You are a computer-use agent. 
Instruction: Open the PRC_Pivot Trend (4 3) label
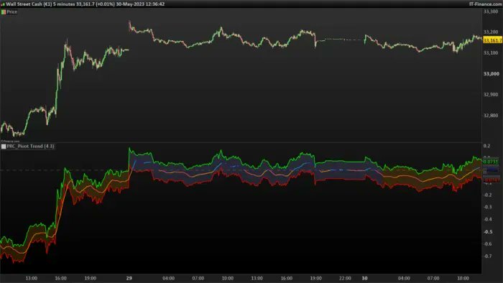[x=30, y=146]
